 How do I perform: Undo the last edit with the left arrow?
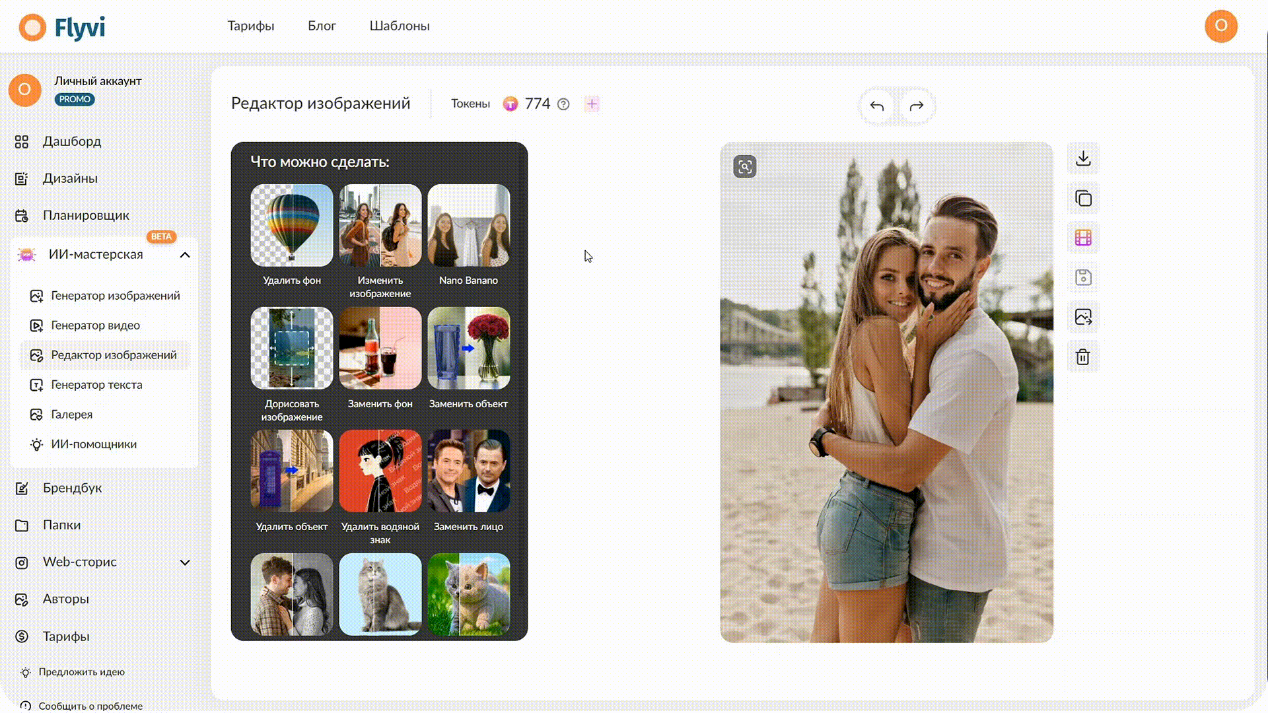[x=877, y=106]
